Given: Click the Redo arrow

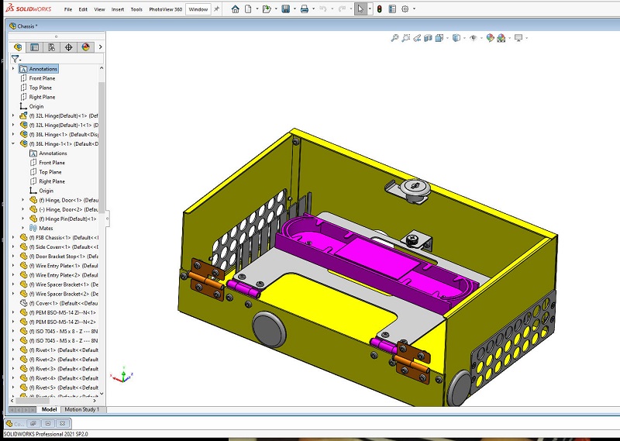Looking at the screenshot, I should click(x=342, y=9).
